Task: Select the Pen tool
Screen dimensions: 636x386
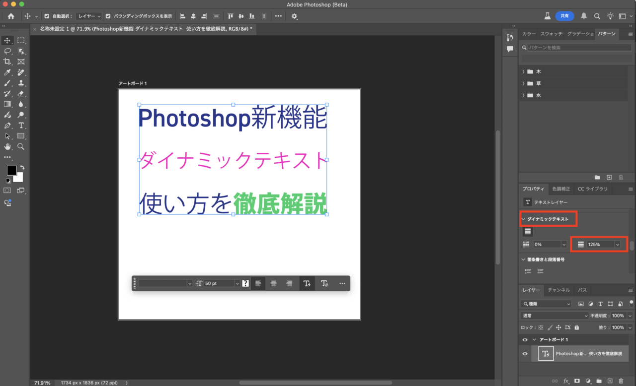Action: [7, 126]
